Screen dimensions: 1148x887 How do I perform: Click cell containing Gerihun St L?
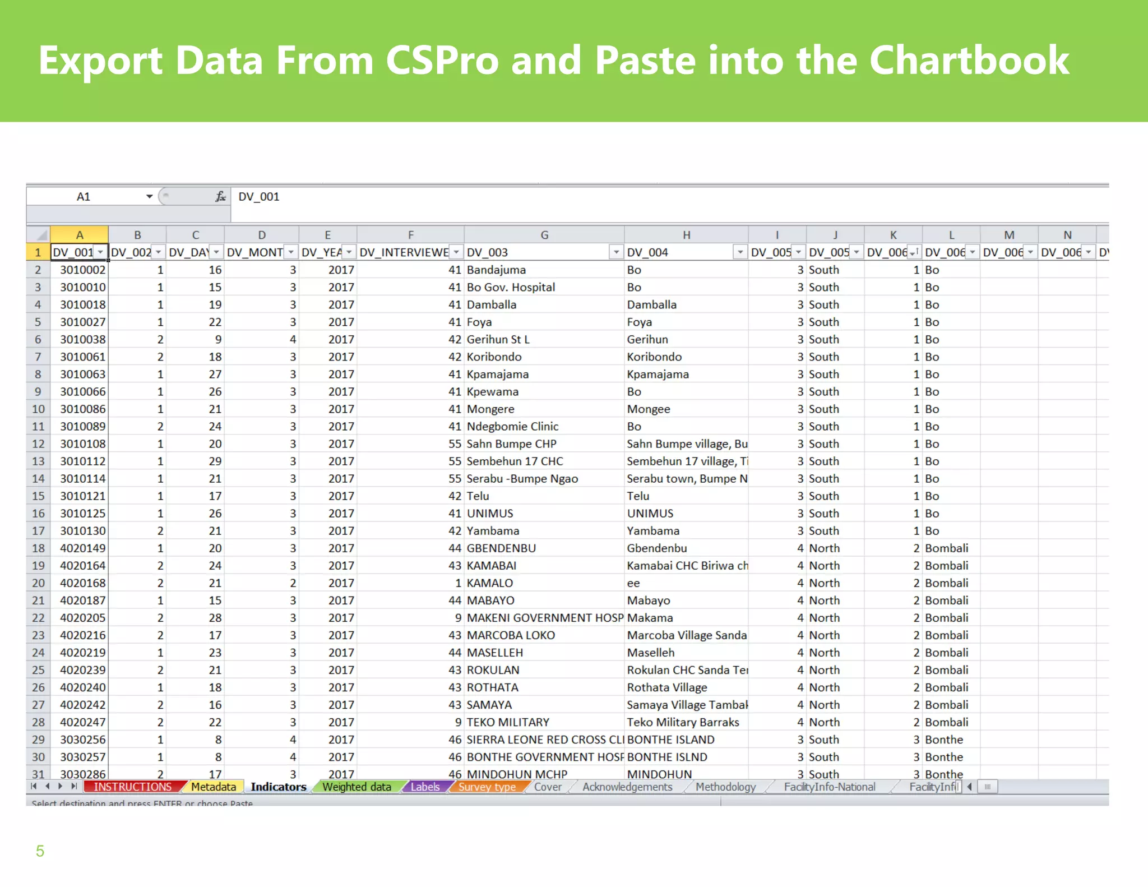(544, 339)
